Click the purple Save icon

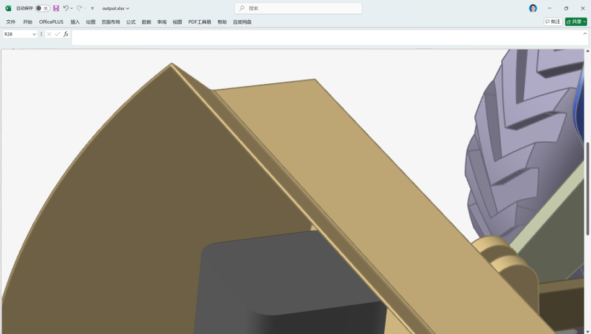coord(56,8)
